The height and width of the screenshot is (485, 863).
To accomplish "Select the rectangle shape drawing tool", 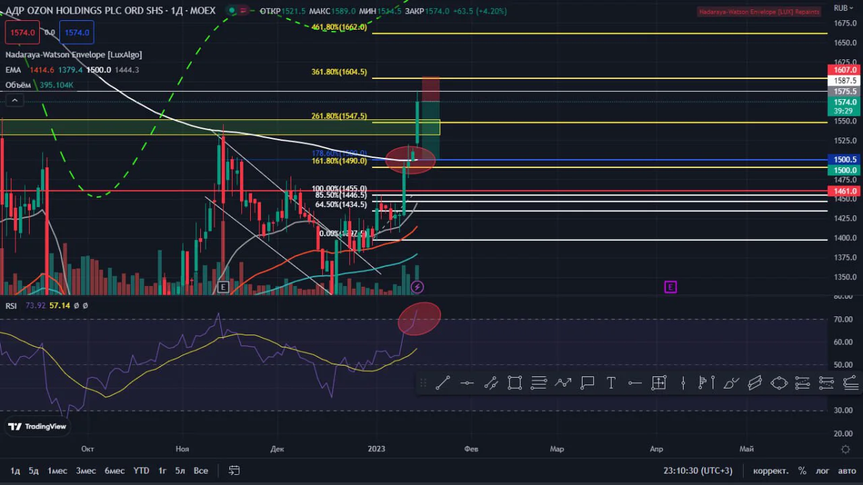I will [x=514, y=383].
